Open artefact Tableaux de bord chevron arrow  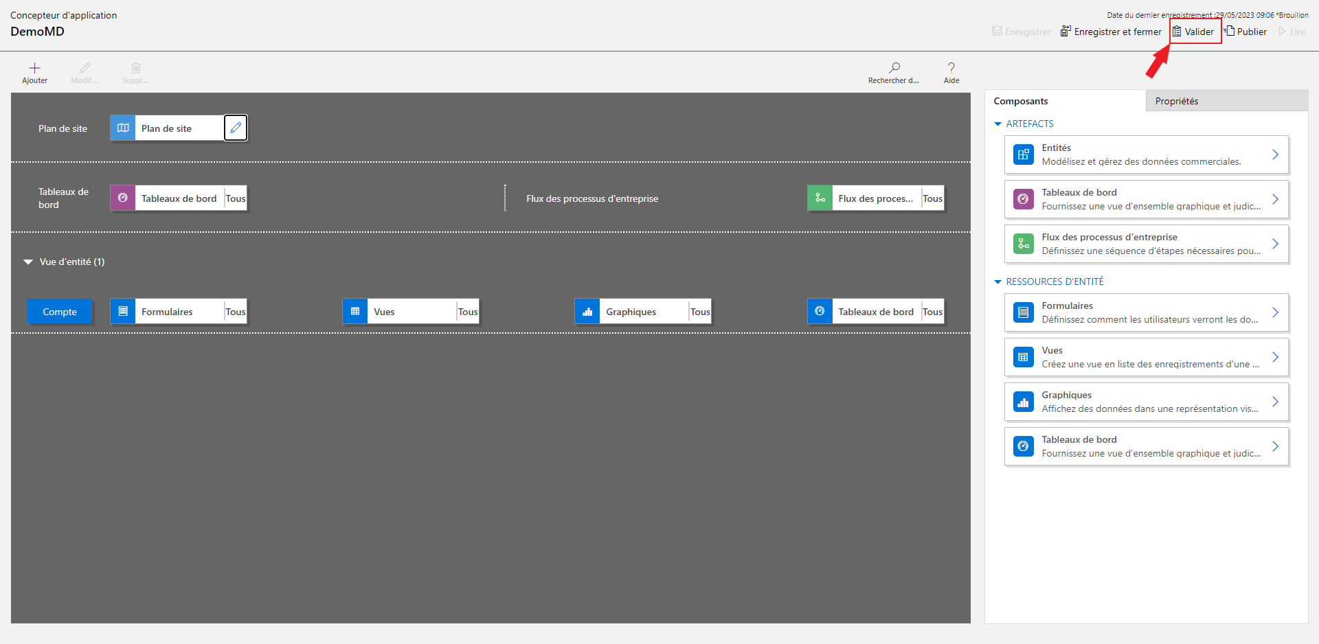coord(1275,199)
